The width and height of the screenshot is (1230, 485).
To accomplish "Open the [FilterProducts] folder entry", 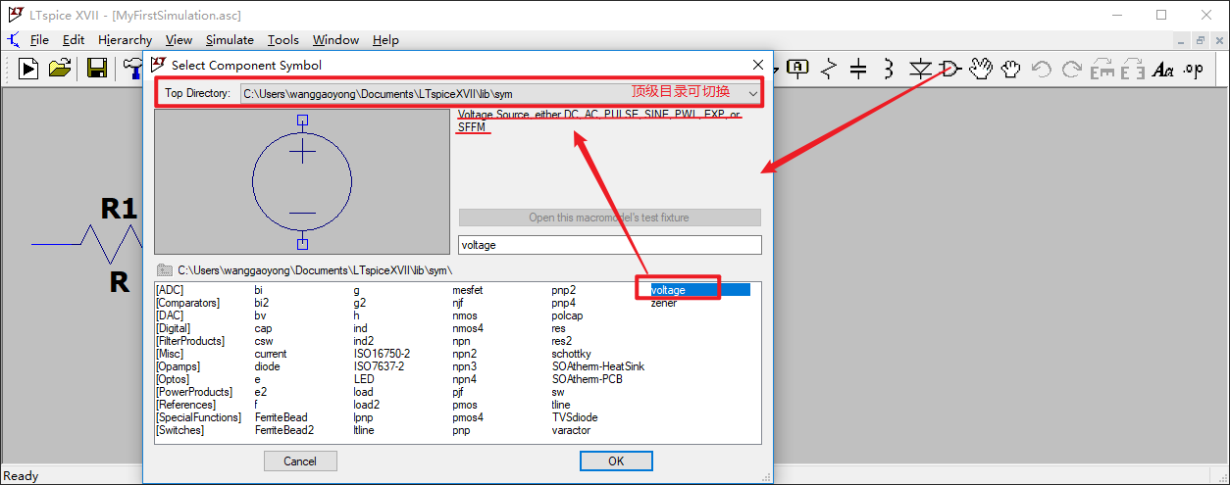I will (x=190, y=341).
